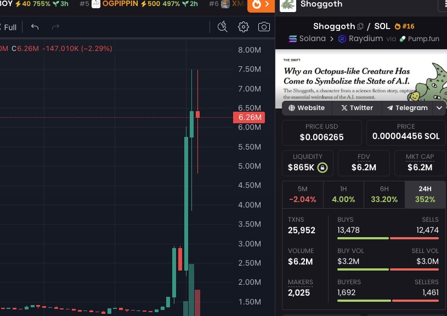Click the BUYS 13,478 value
The width and height of the screenshot is (447, 316).
click(348, 230)
